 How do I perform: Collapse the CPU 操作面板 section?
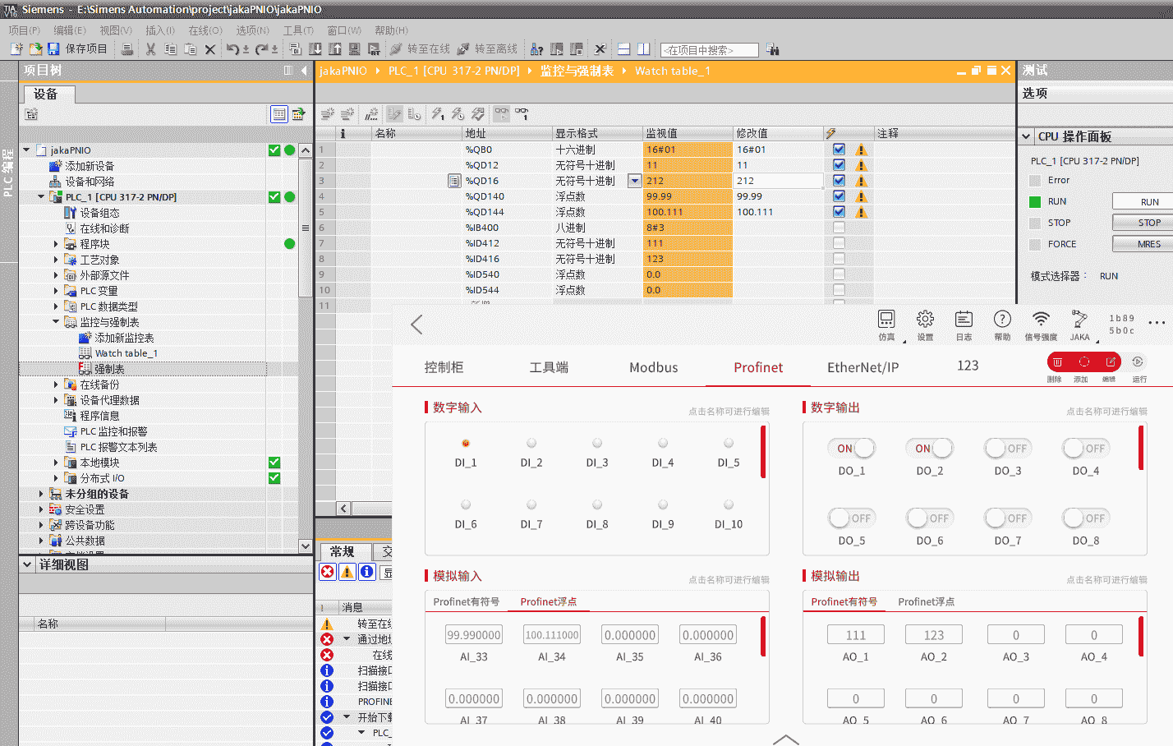(1026, 137)
